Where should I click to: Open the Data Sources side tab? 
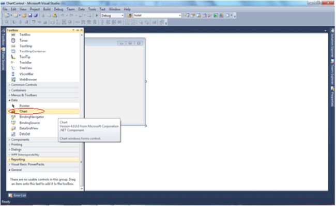tap(3, 59)
